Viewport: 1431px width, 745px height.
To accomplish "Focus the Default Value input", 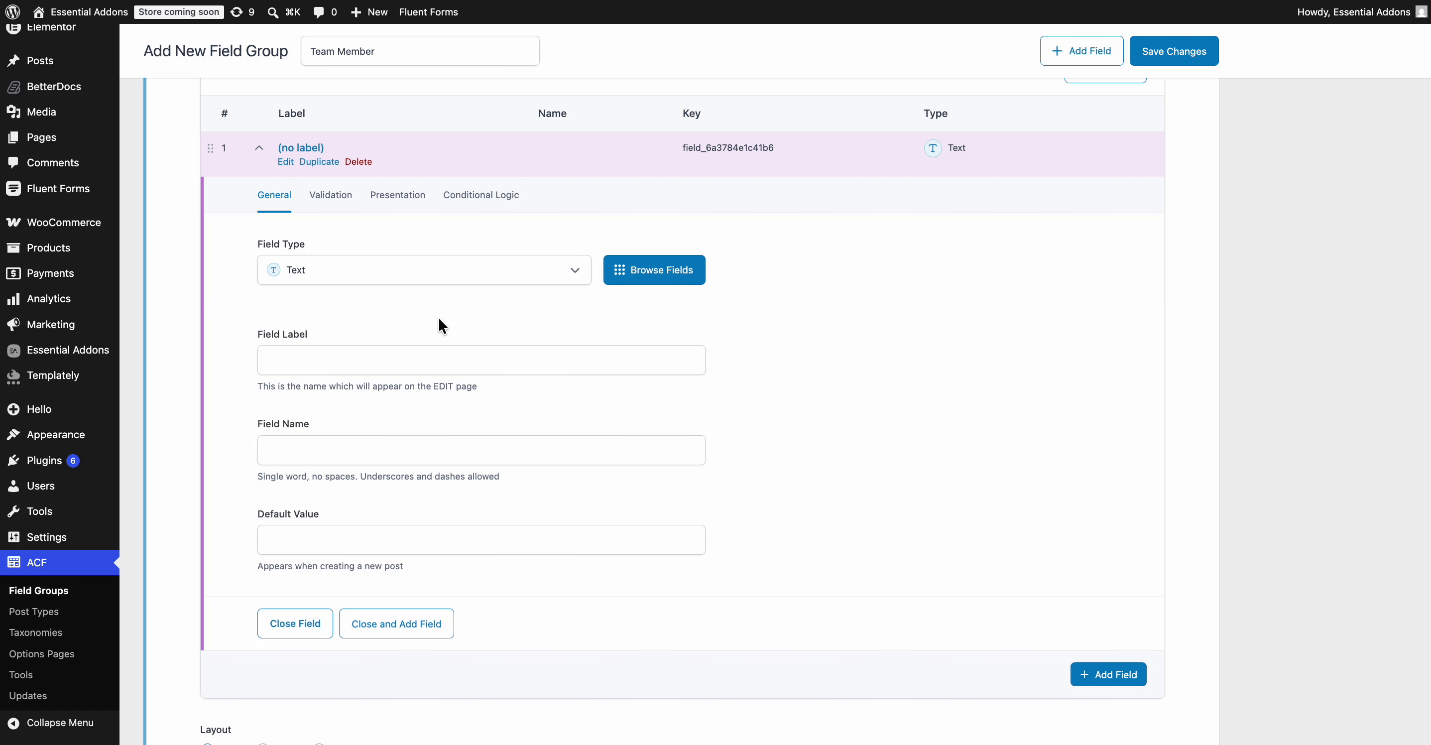I will click(x=481, y=540).
